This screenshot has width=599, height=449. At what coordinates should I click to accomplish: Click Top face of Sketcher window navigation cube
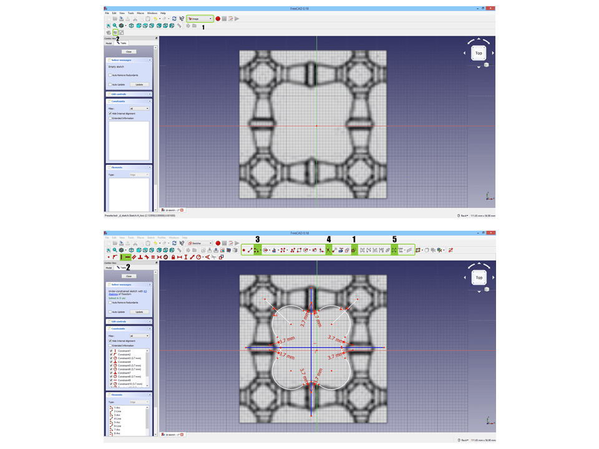[x=479, y=278]
